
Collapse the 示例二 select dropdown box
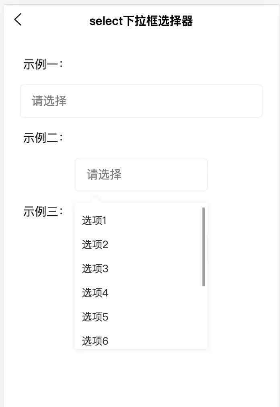(x=141, y=175)
